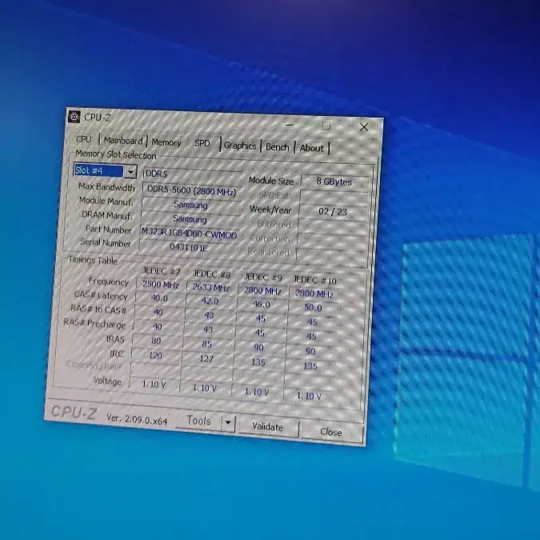The height and width of the screenshot is (540, 540).
Task: Click the JEDEC #8 column header
Action: pyautogui.click(x=212, y=274)
